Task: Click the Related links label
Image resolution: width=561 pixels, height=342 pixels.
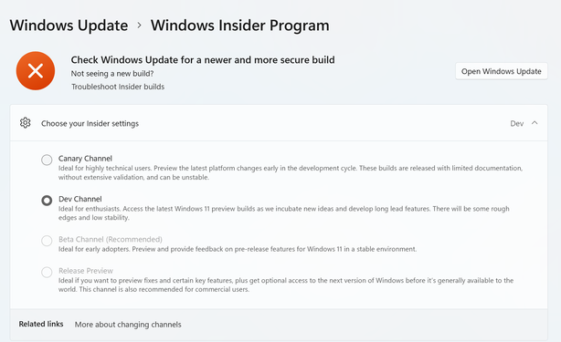Action: point(41,324)
